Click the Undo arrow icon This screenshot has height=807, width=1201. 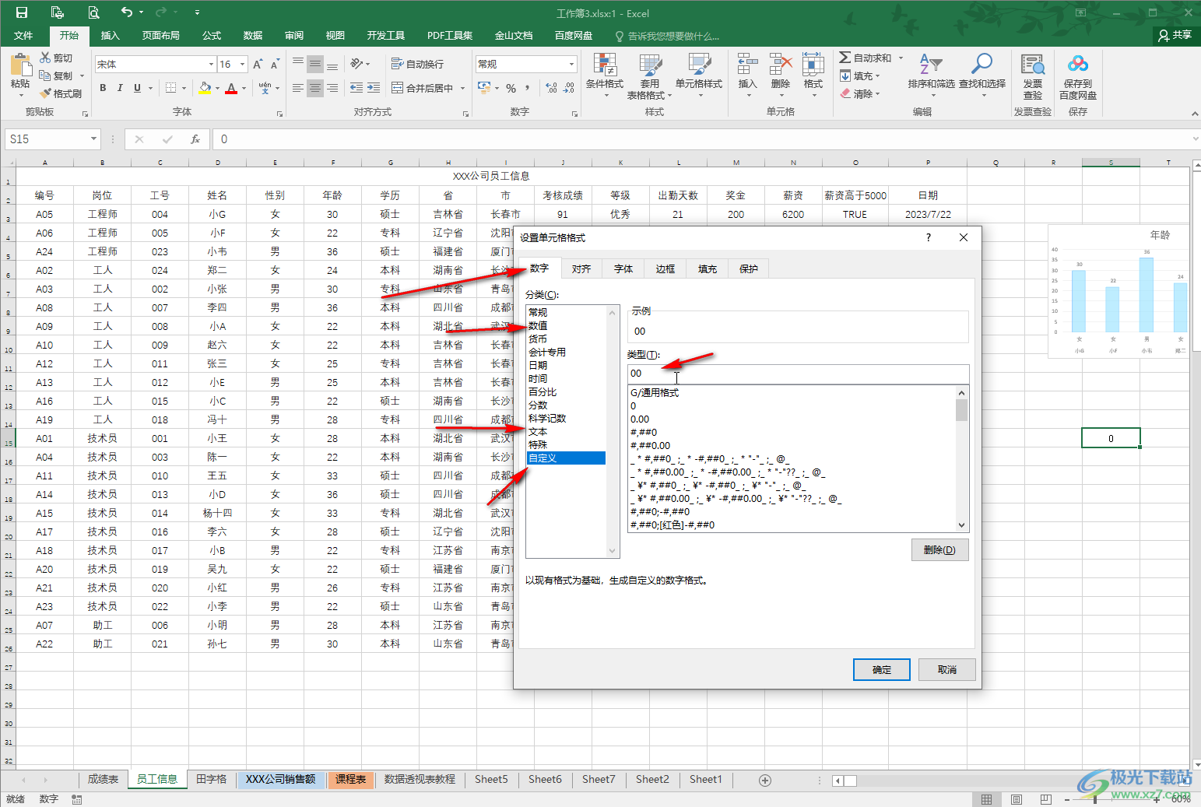127,12
